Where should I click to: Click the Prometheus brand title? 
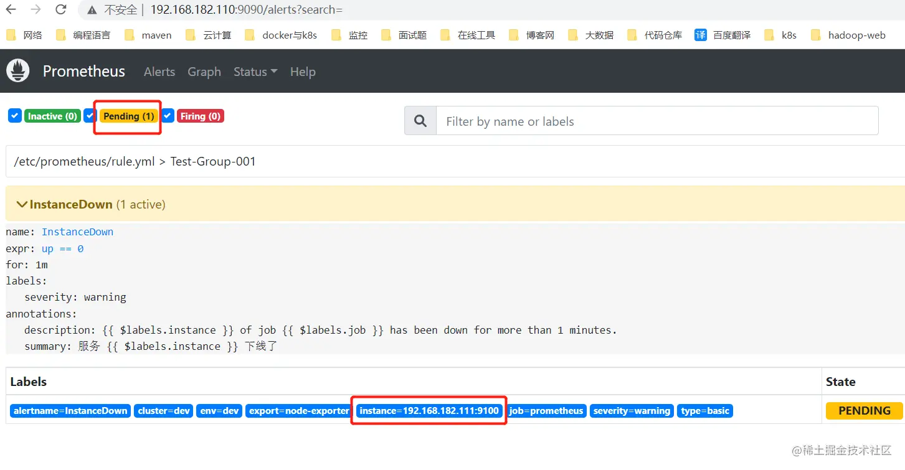coord(84,71)
